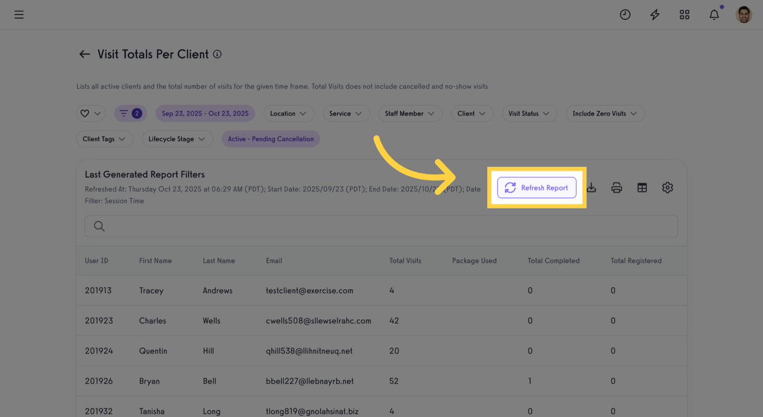Toggle the filters panel with badge 2
This screenshot has height=417, width=763.
(x=130, y=113)
